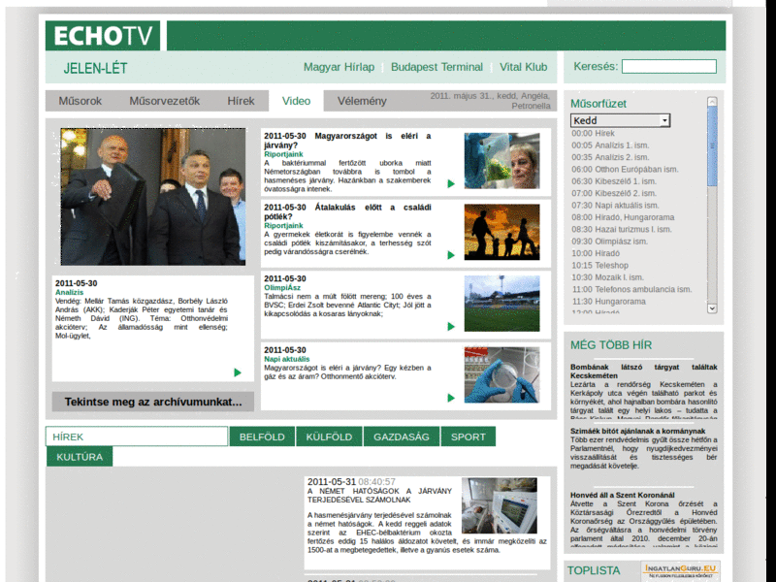Open the Riportjaink link under epidemic story
This screenshot has height=582, width=776.
(x=283, y=154)
